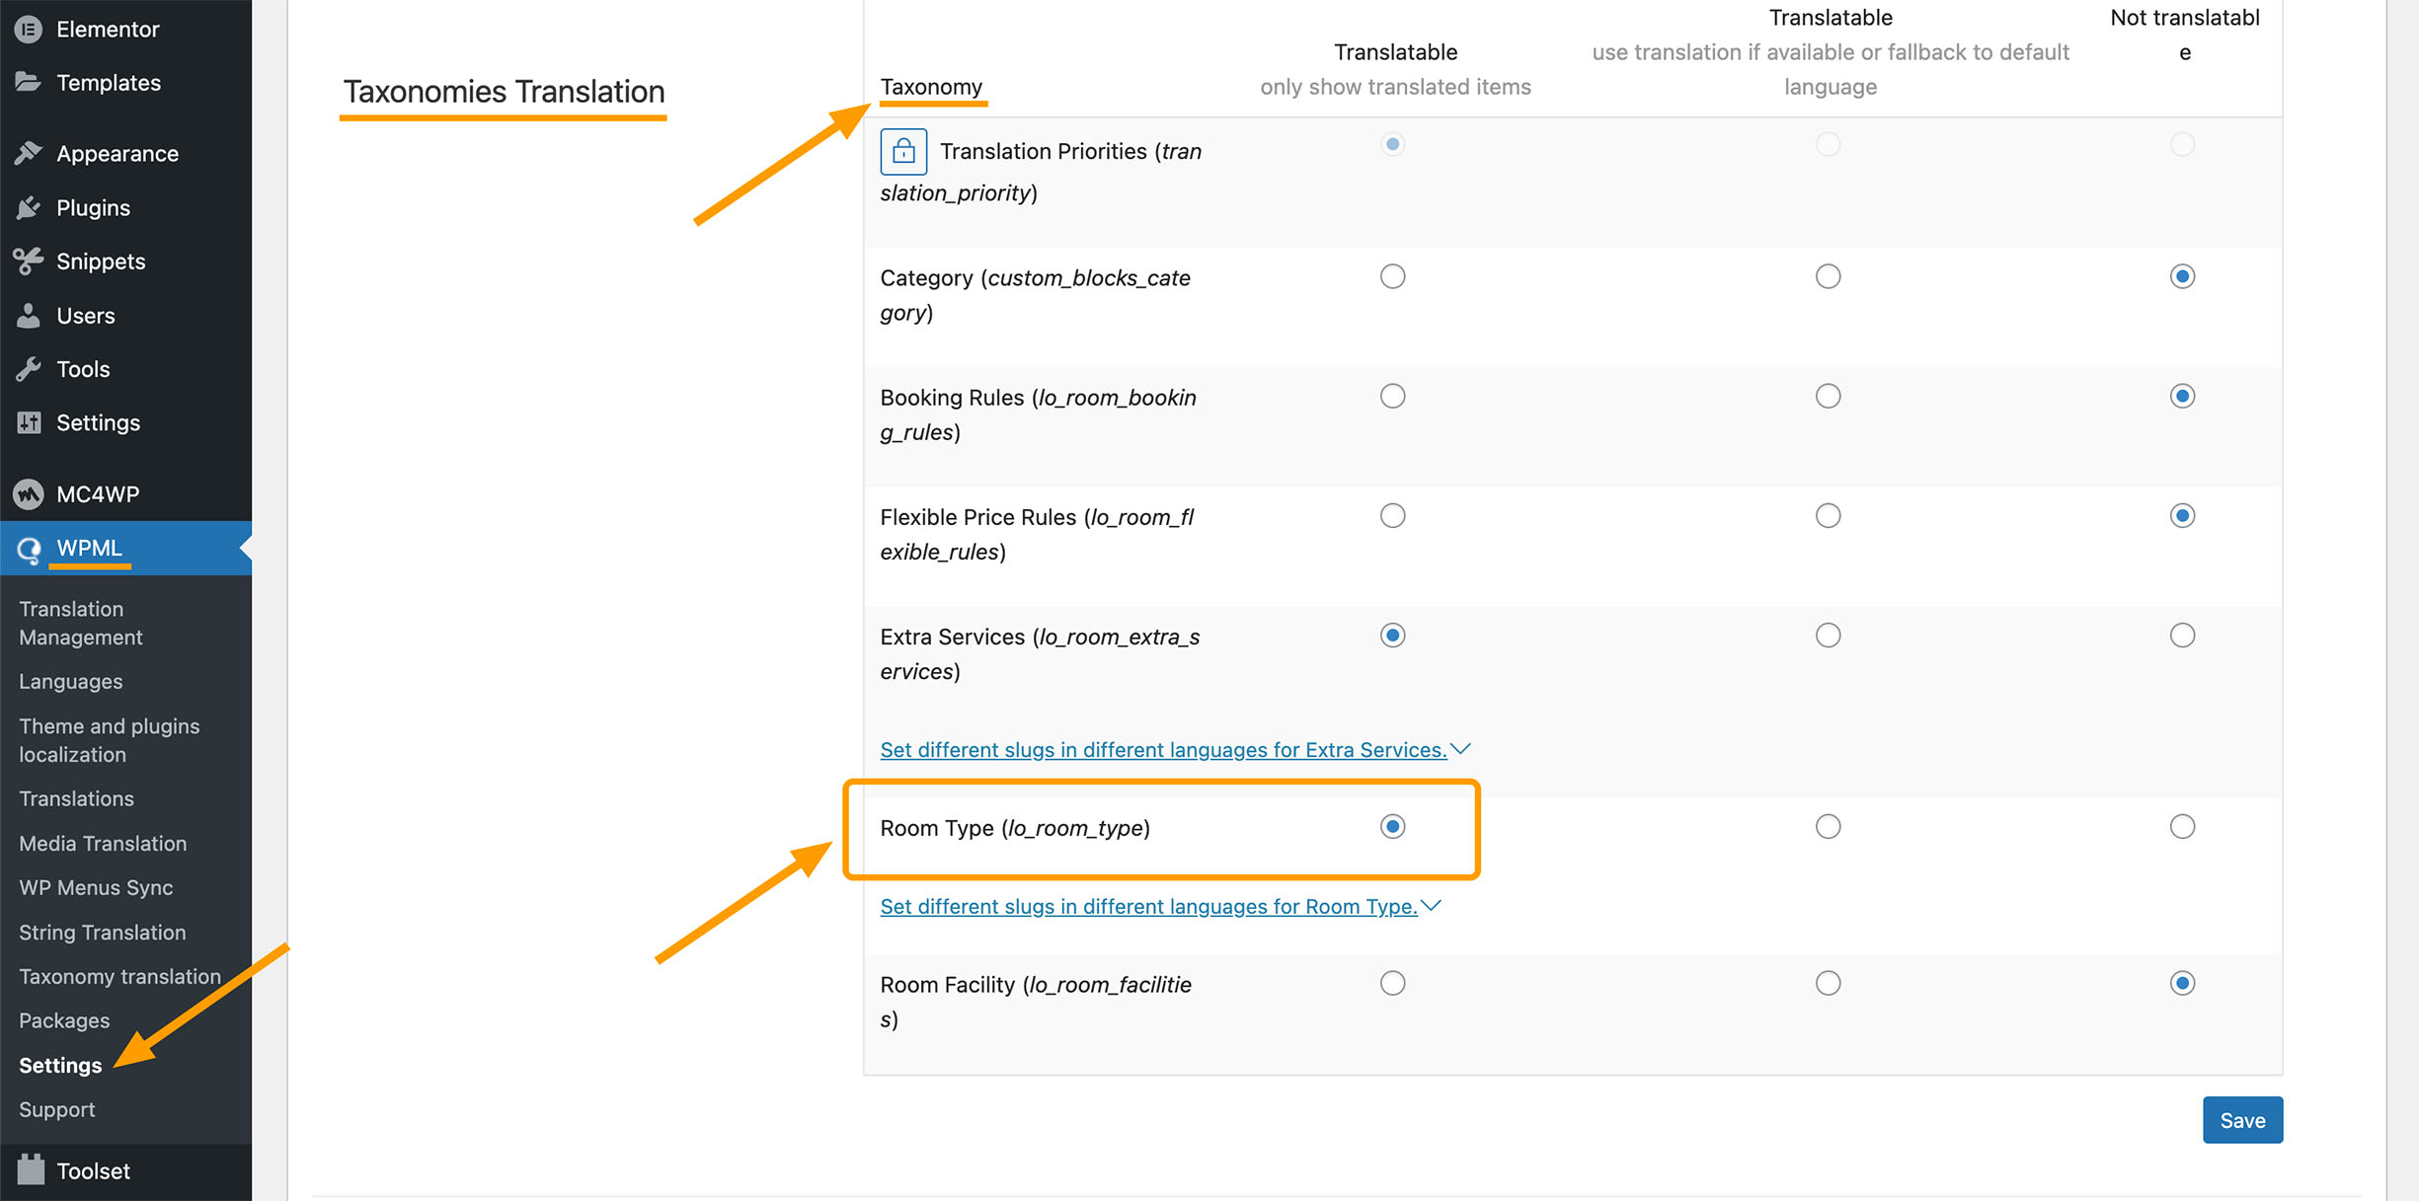The width and height of the screenshot is (2419, 1201).
Task: Click the blue Save button
Action: pos(2241,1120)
